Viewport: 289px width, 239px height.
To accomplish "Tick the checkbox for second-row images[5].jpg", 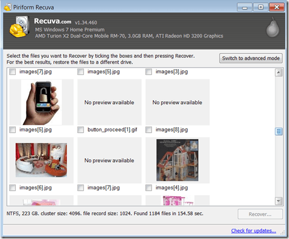I will click(x=12, y=130).
